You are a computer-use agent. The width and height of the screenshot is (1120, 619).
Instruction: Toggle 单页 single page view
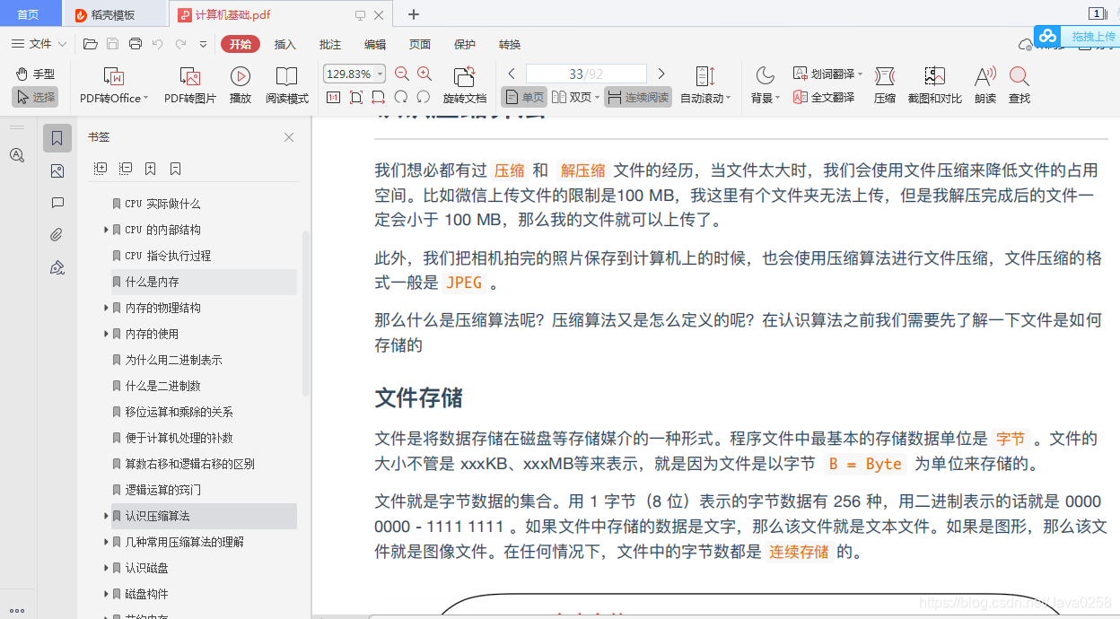(x=524, y=97)
